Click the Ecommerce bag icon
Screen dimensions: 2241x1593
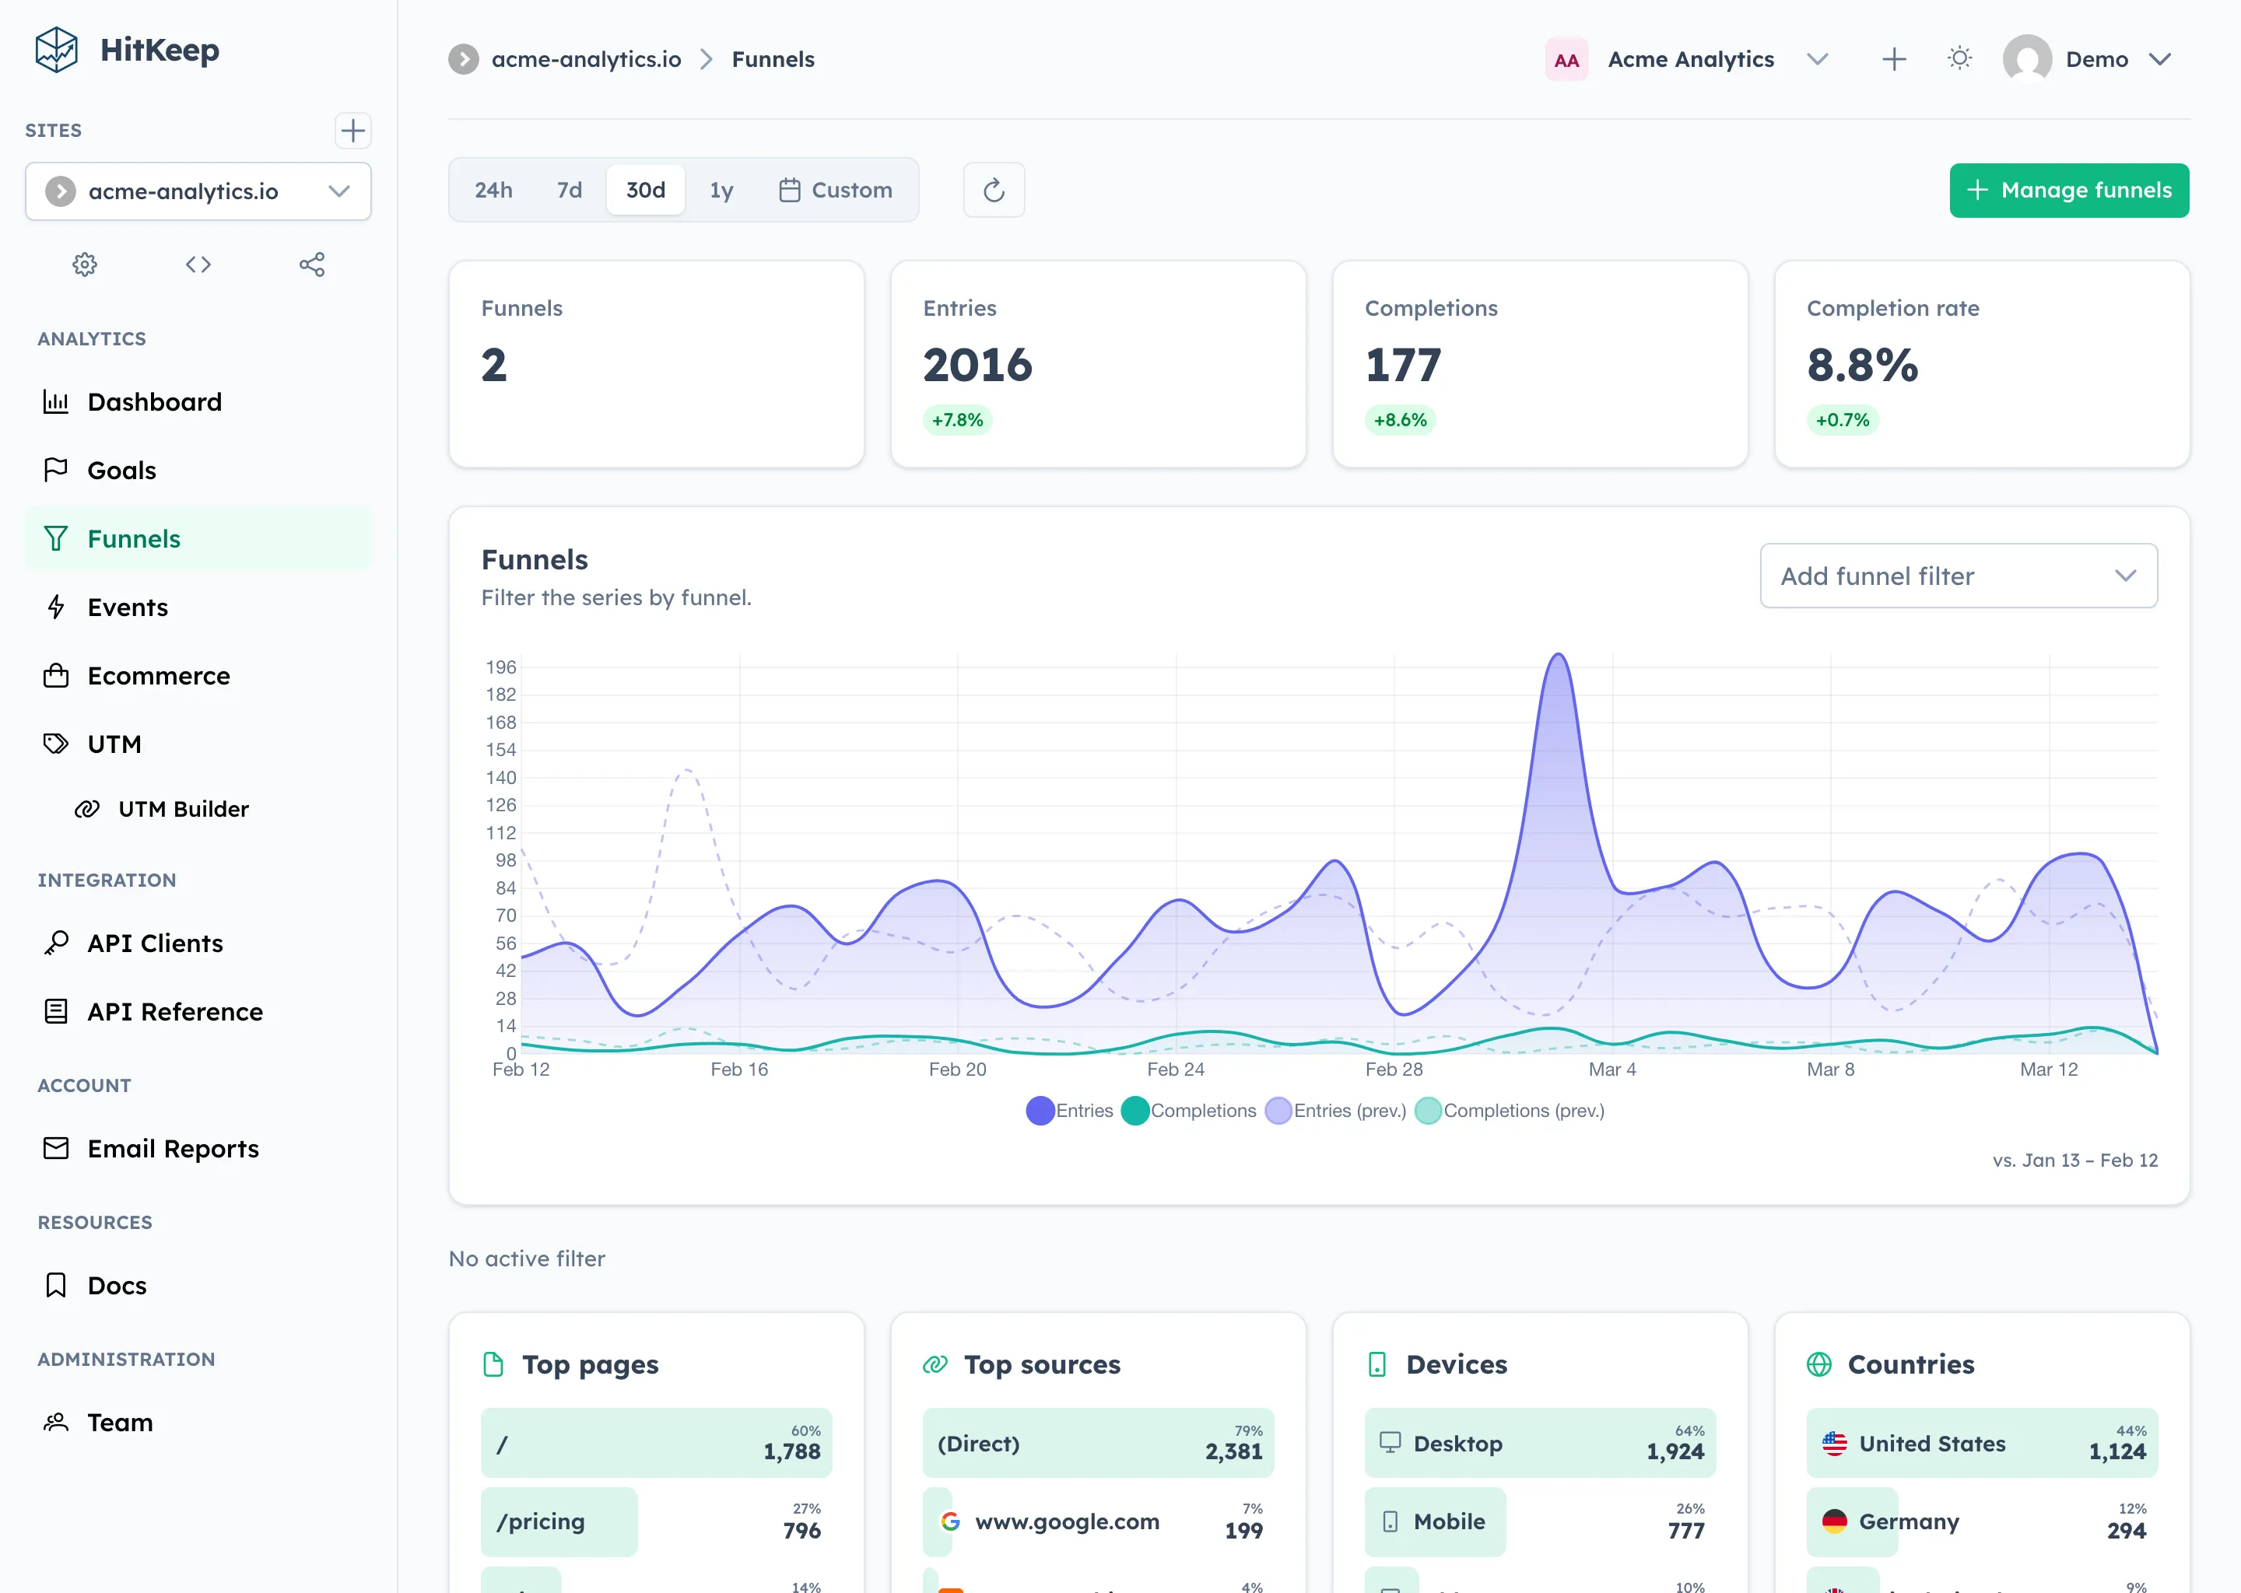pyautogui.click(x=56, y=675)
